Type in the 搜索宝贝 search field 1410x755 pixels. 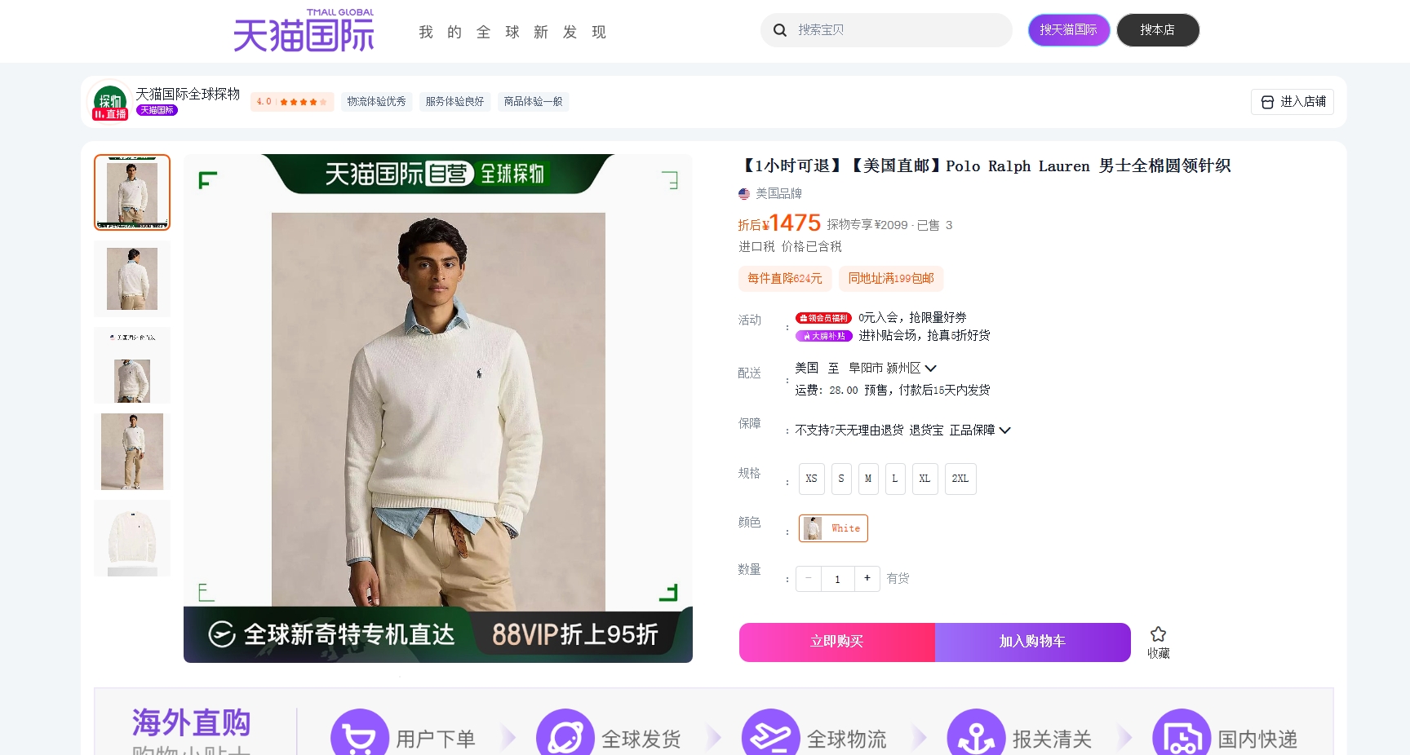[x=898, y=30]
